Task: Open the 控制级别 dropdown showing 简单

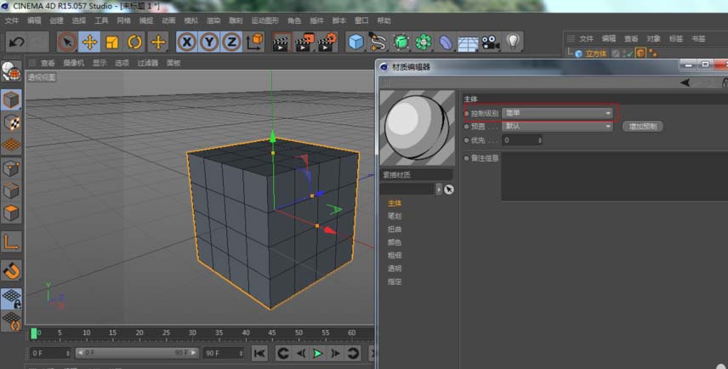Action: pyautogui.click(x=557, y=112)
